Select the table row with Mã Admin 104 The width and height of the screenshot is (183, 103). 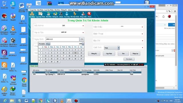(87, 74)
